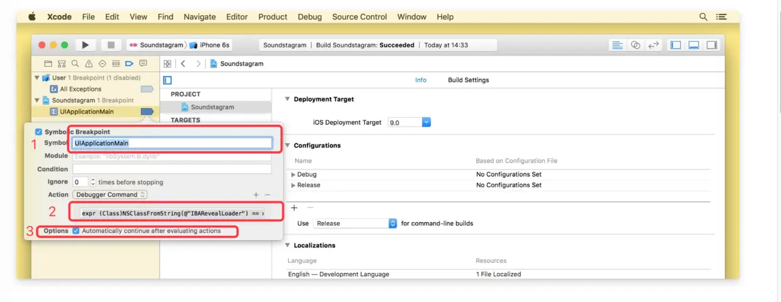Open the Product menu
This screenshot has width=781, height=302.
pyautogui.click(x=273, y=17)
